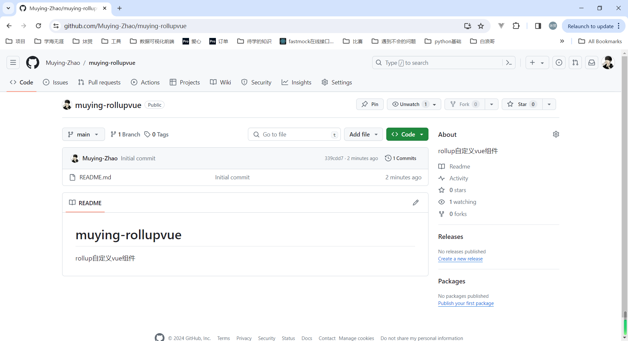Open the command palette icon in search bar
The image size is (628, 341).
coord(509,63)
